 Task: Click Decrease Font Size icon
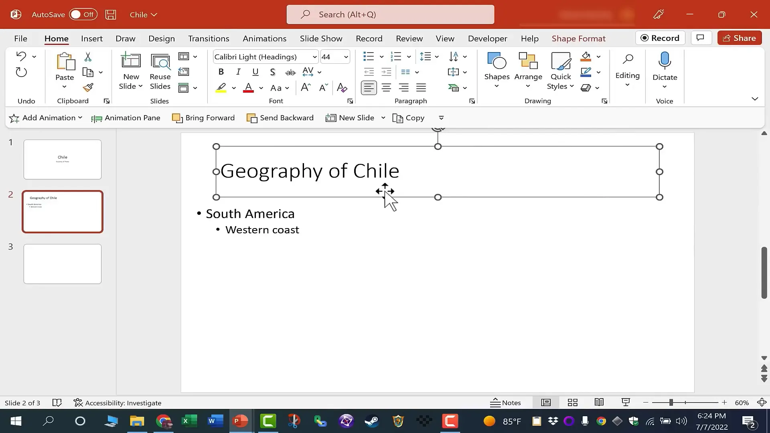pyautogui.click(x=323, y=87)
